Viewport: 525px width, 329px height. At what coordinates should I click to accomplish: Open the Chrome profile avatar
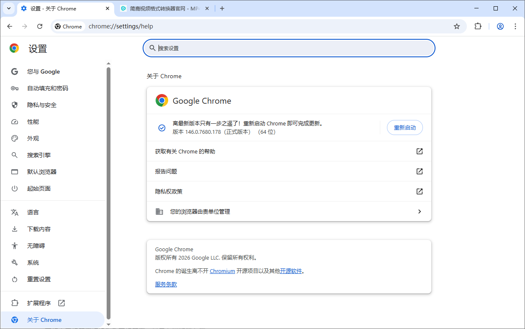tap(500, 26)
